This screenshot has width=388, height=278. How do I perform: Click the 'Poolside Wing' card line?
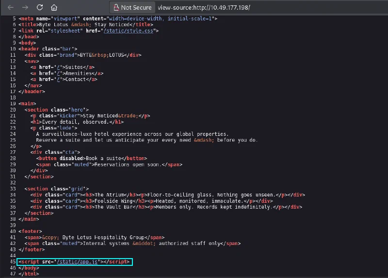click(x=152, y=201)
